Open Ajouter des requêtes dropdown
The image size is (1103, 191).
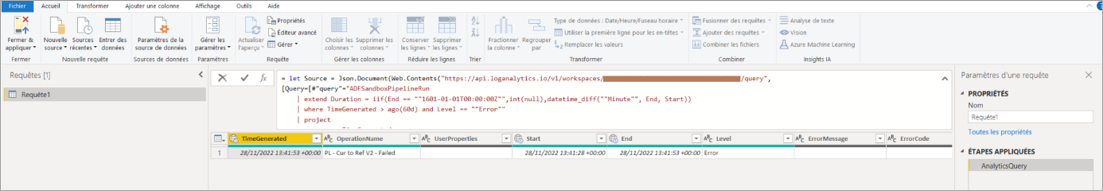coord(729,33)
